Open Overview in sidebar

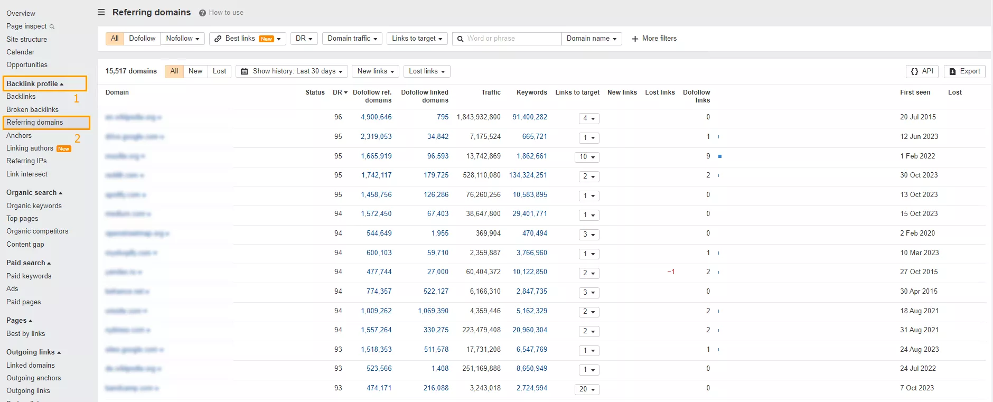point(21,13)
